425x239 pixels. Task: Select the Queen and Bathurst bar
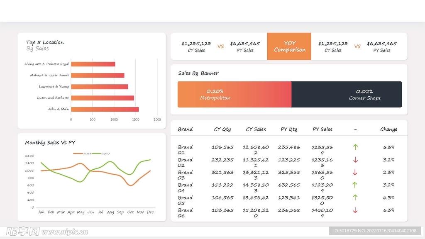pyautogui.click(x=103, y=98)
